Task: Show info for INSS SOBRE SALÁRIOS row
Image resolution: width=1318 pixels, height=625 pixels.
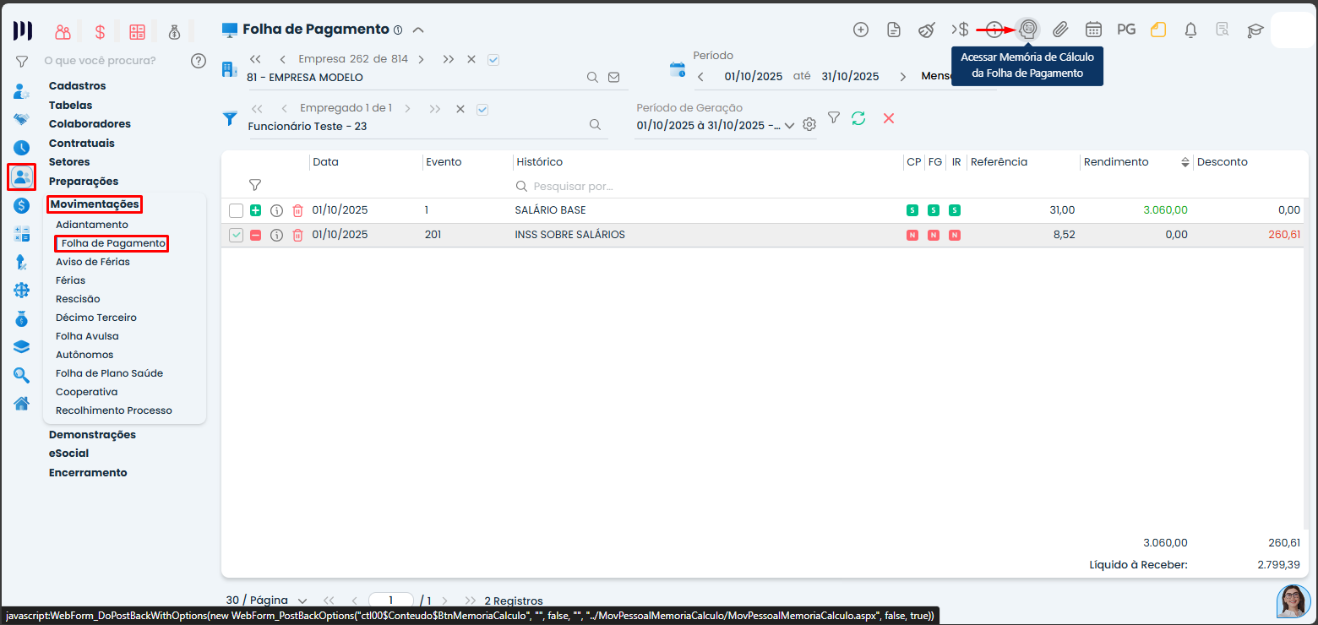Action: [276, 235]
